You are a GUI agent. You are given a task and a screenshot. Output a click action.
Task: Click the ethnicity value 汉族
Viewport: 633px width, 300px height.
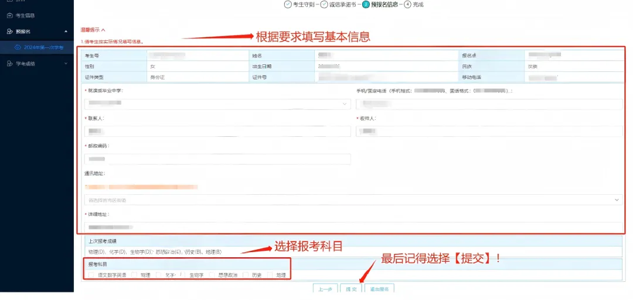532,67
